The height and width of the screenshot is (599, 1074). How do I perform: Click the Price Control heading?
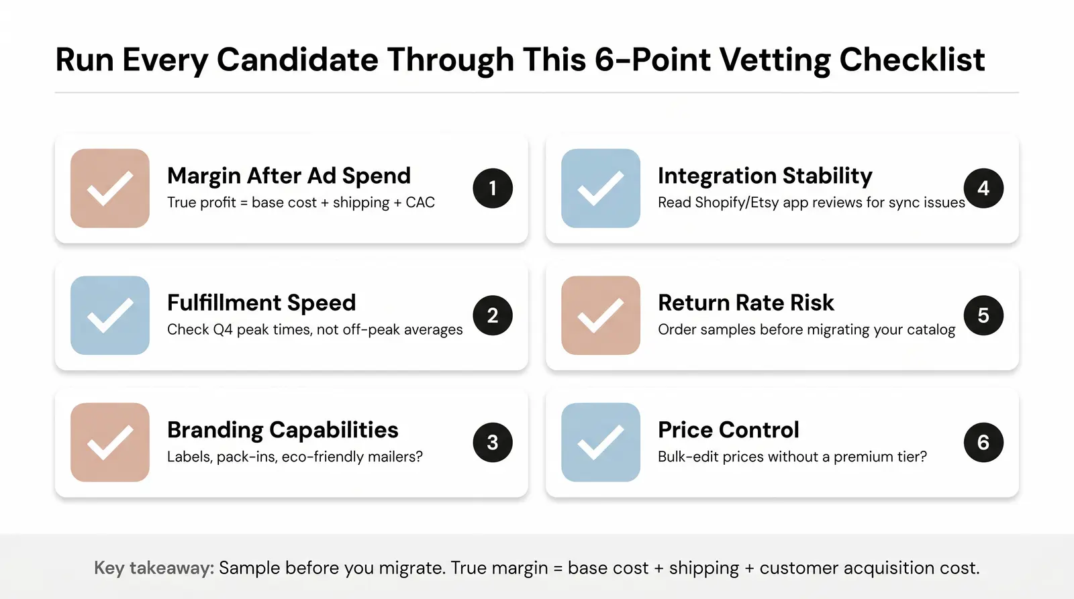click(x=728, y=430)
